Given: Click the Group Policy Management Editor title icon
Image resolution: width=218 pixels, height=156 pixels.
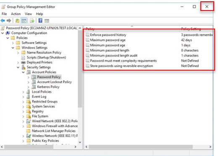Looking at the screenshot, I should 3,7.
